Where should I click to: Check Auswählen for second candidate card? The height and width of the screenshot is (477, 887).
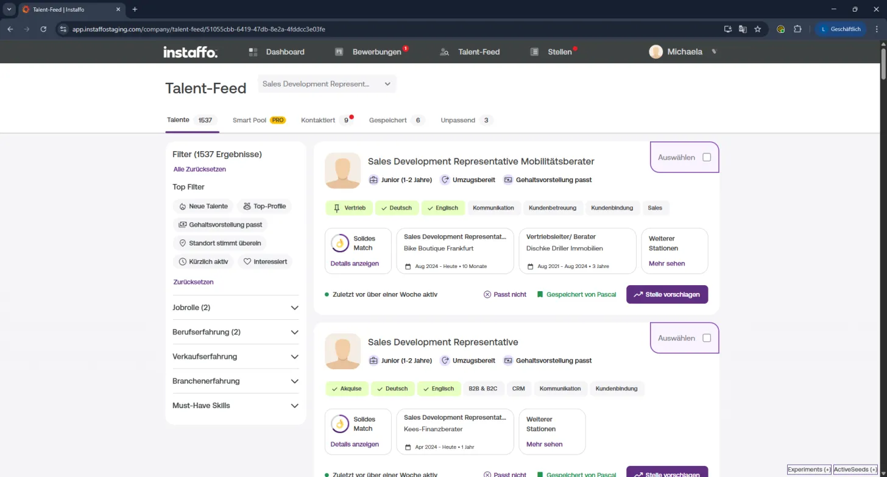point(707,338)
